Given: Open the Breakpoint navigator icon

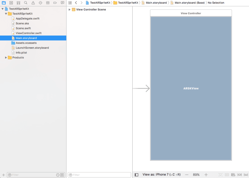Looking at the screenshot, I should 55,3.
